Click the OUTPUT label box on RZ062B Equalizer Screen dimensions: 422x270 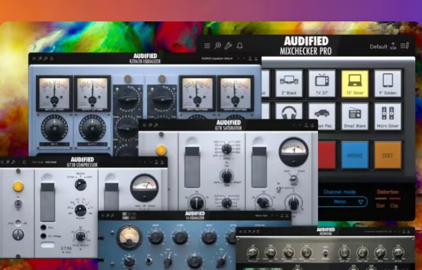[x=92, y=144]
